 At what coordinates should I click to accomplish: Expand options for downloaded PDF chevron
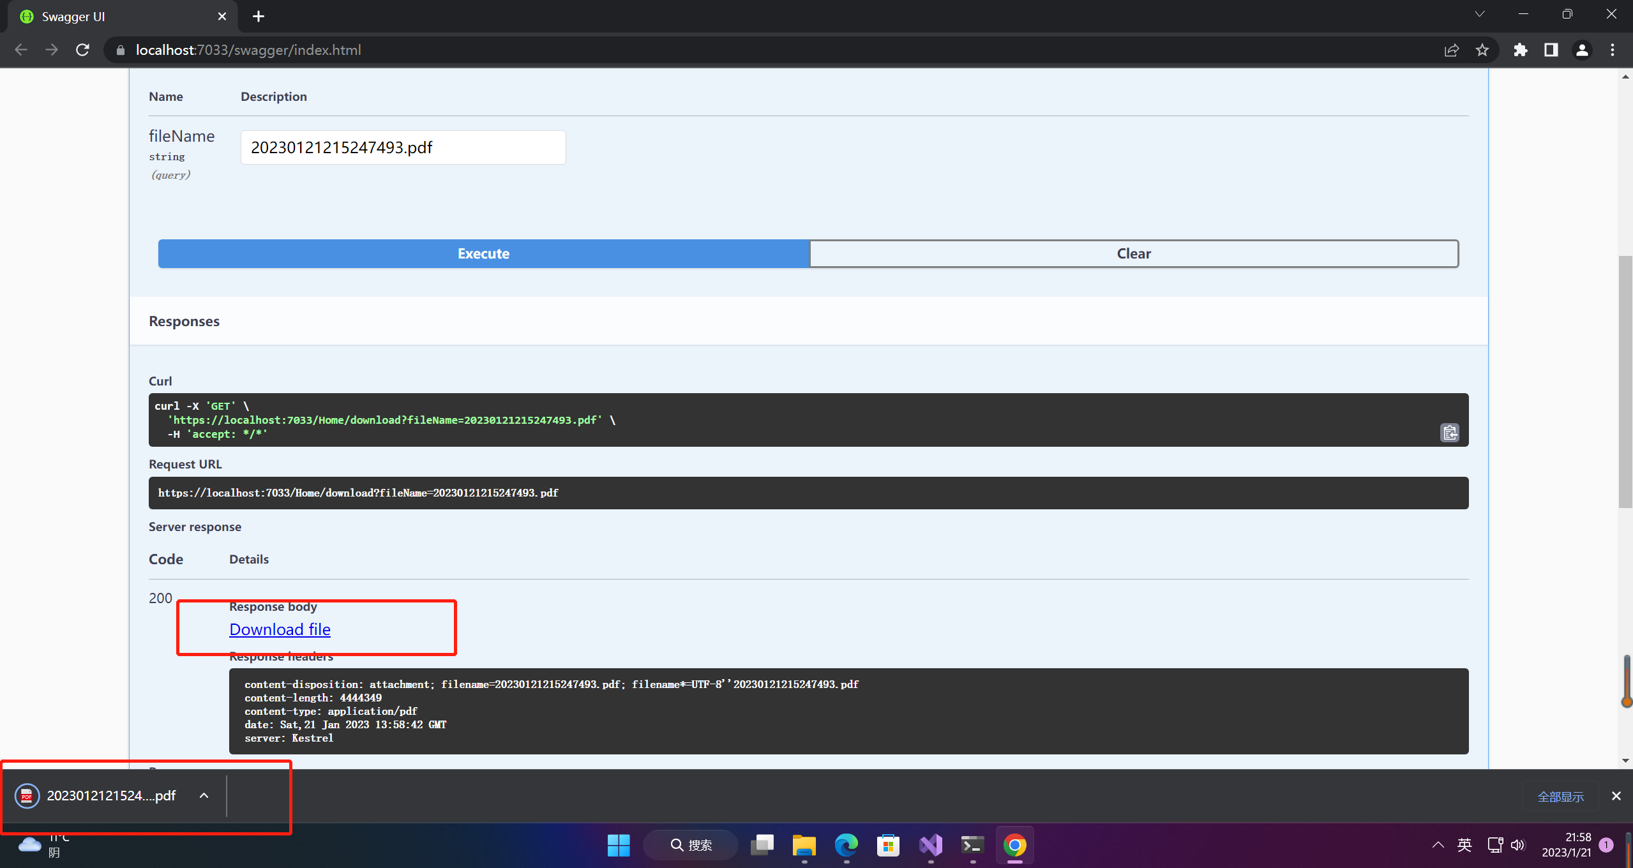[x=204, y=795]
